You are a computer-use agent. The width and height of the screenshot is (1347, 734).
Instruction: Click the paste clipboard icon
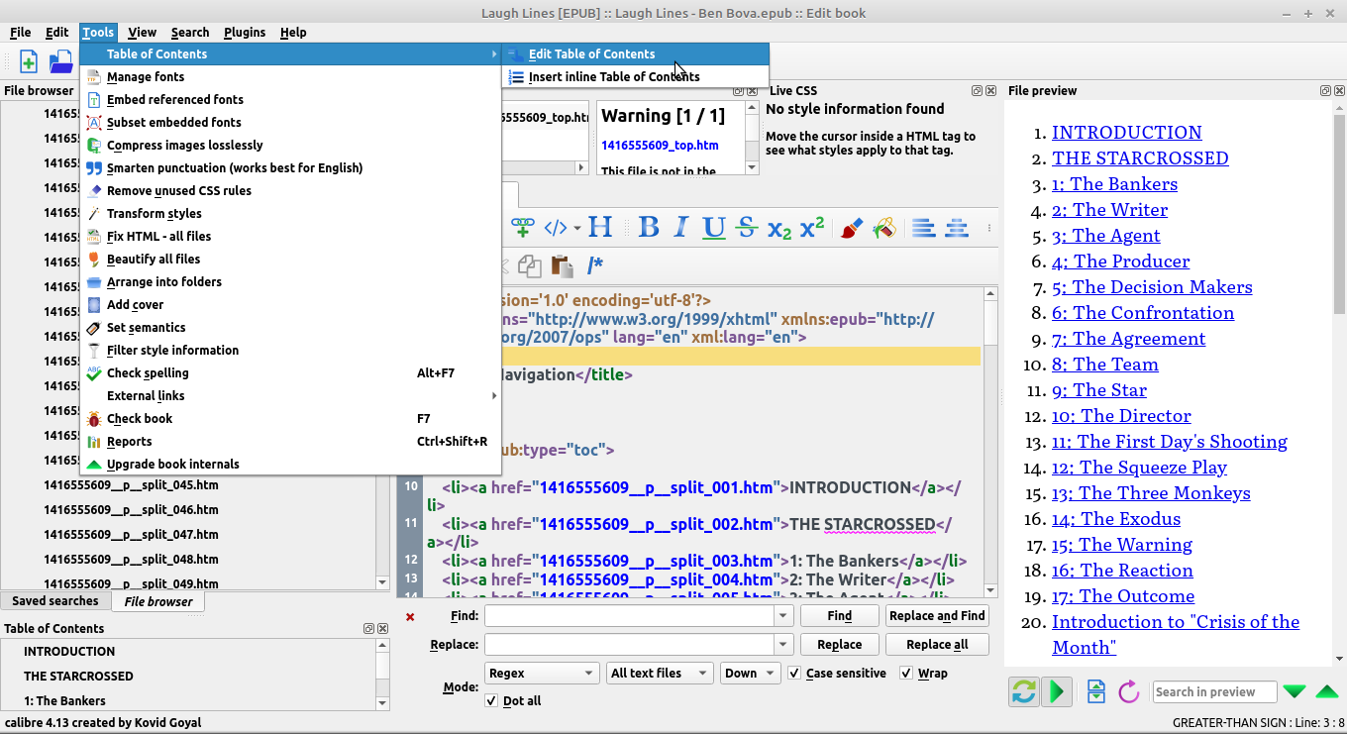(563, 265)
